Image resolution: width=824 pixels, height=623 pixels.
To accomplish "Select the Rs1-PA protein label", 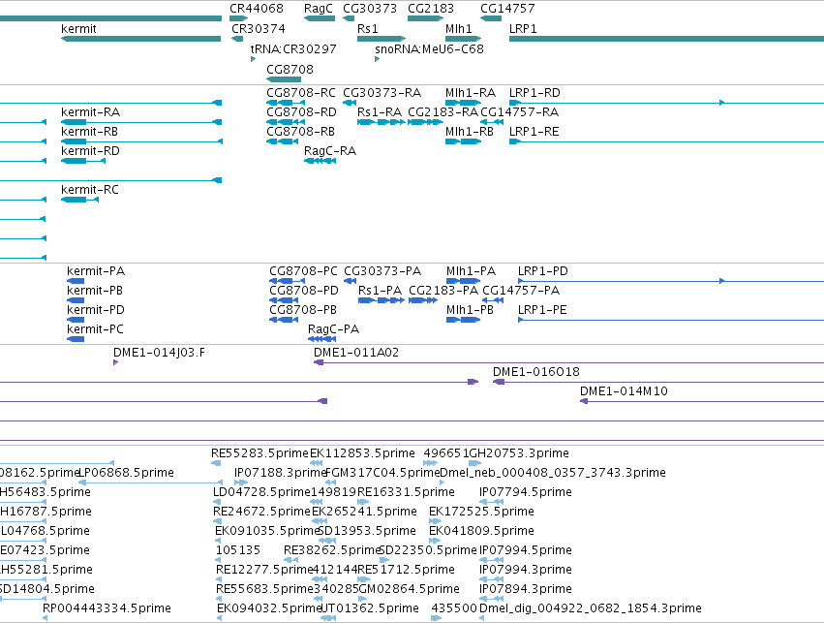I will 380,291.
